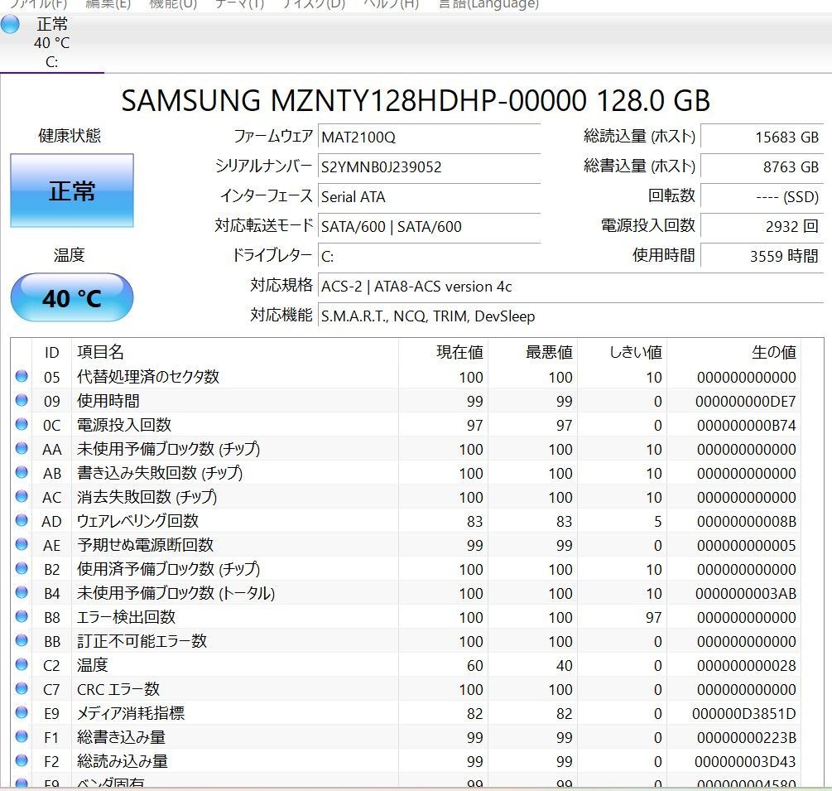Screen dimensions: 832x791
Task: Click the serial number field S2YMNB0J239052
Action: click(x=429, y=166)
